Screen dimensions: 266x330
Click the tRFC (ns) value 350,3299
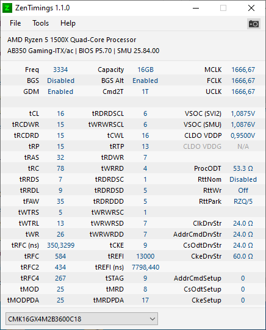click(x=60, y=245)
